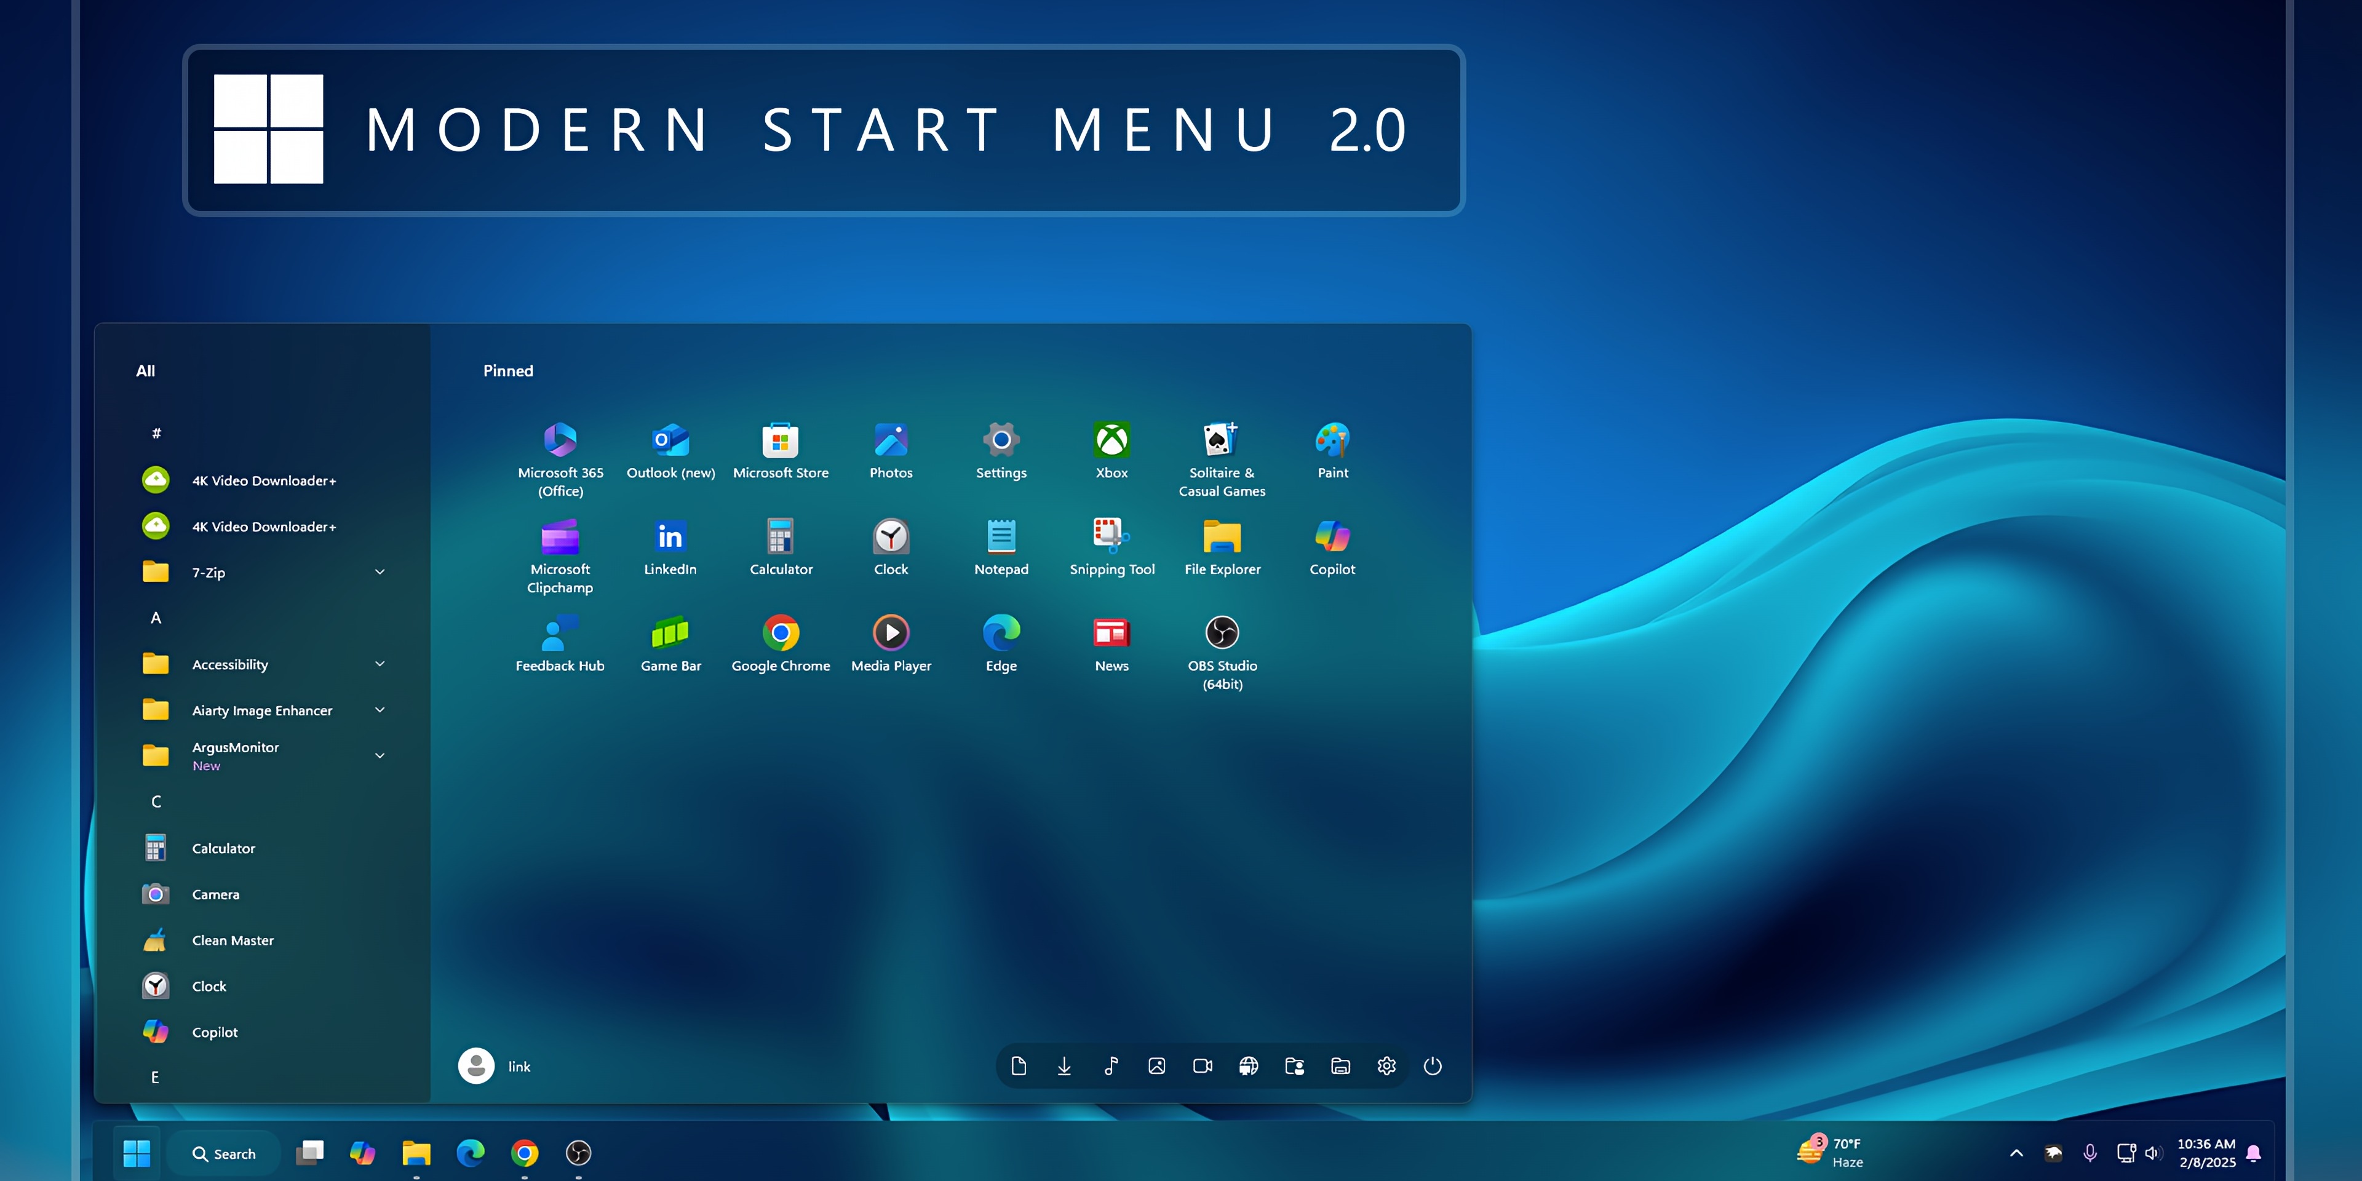Launch pinned Copilot app icon
The width and height of the screenshot is (2362, 1181).
tap(1332, 547)
